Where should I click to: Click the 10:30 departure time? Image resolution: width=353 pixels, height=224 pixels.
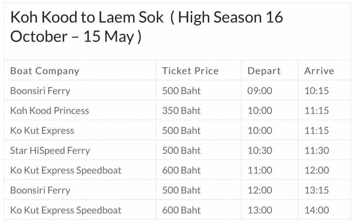pyautogui.click(x=260, y=151)
